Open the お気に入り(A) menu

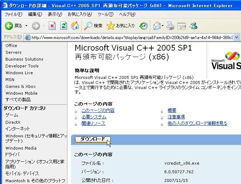[80, 14]
